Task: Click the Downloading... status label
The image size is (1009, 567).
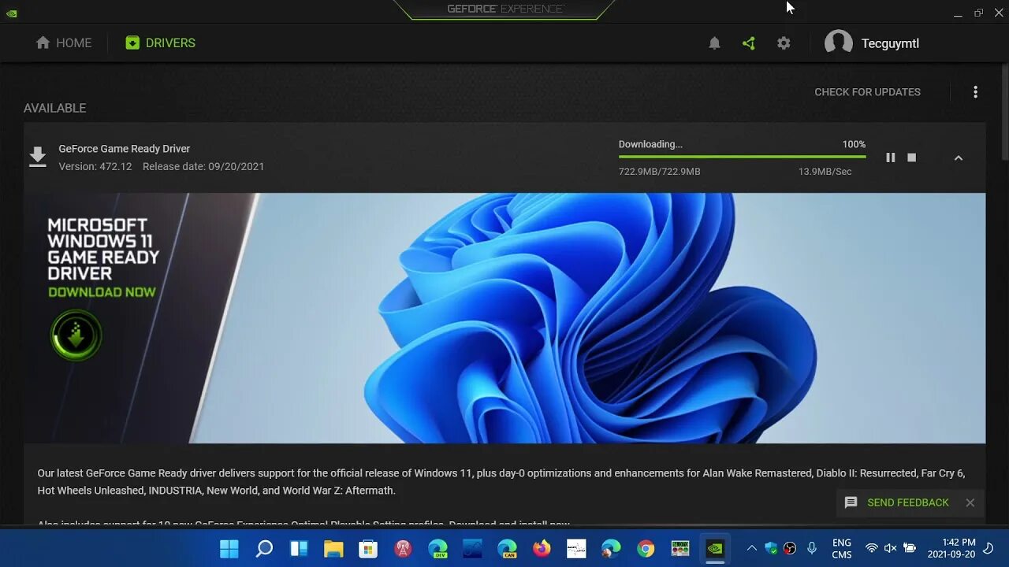Action: click(x=650, y=144)
